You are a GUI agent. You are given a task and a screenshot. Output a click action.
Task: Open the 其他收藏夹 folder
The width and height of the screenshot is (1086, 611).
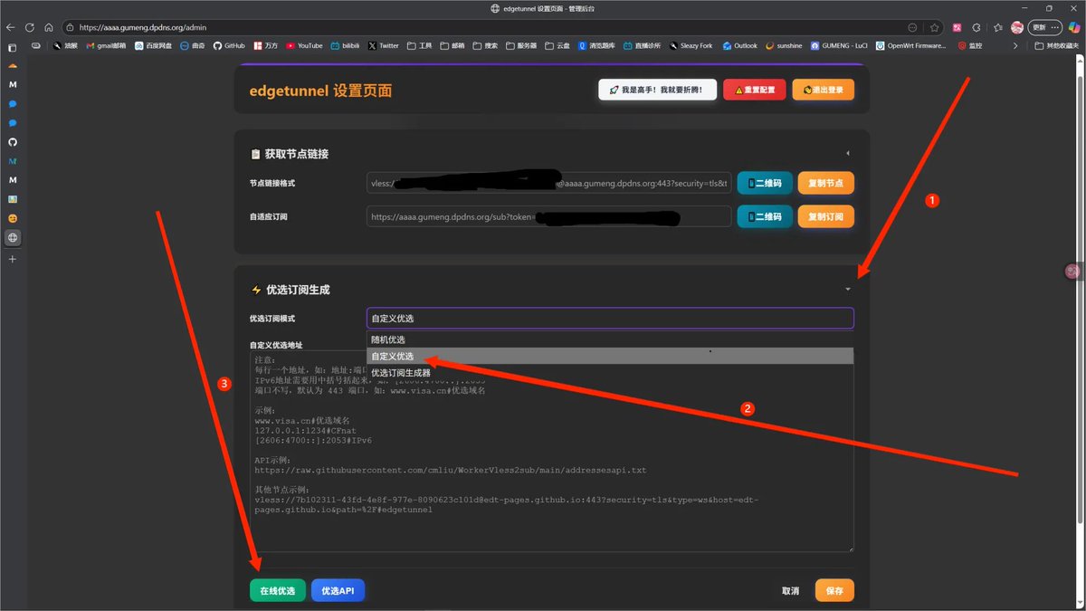tap(1057, 45)
